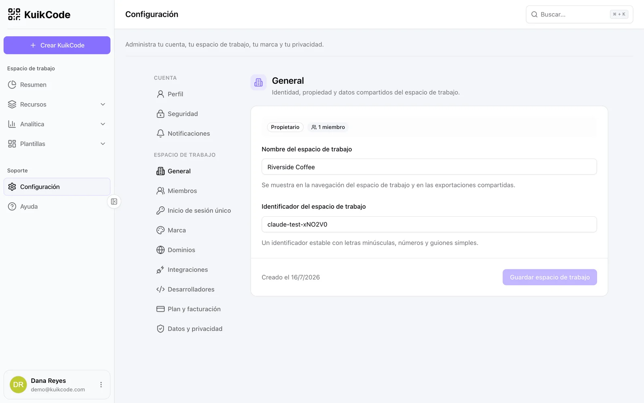Click the Configuración gear icon
This screenshot has height=403, width=644.
pos(12,187)
